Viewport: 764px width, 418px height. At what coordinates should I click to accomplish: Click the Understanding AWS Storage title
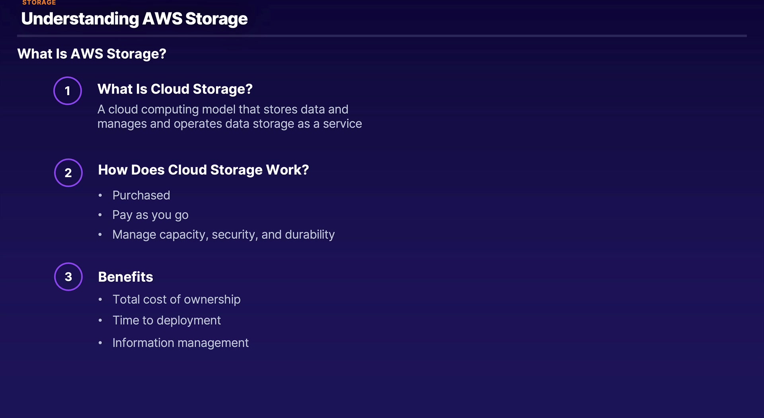[134, 19]
